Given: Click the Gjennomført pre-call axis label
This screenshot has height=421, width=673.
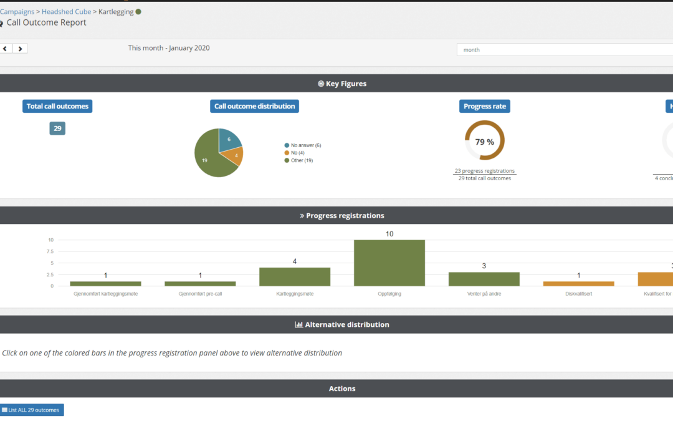Looking at the screenshot, I should (200, 294).
